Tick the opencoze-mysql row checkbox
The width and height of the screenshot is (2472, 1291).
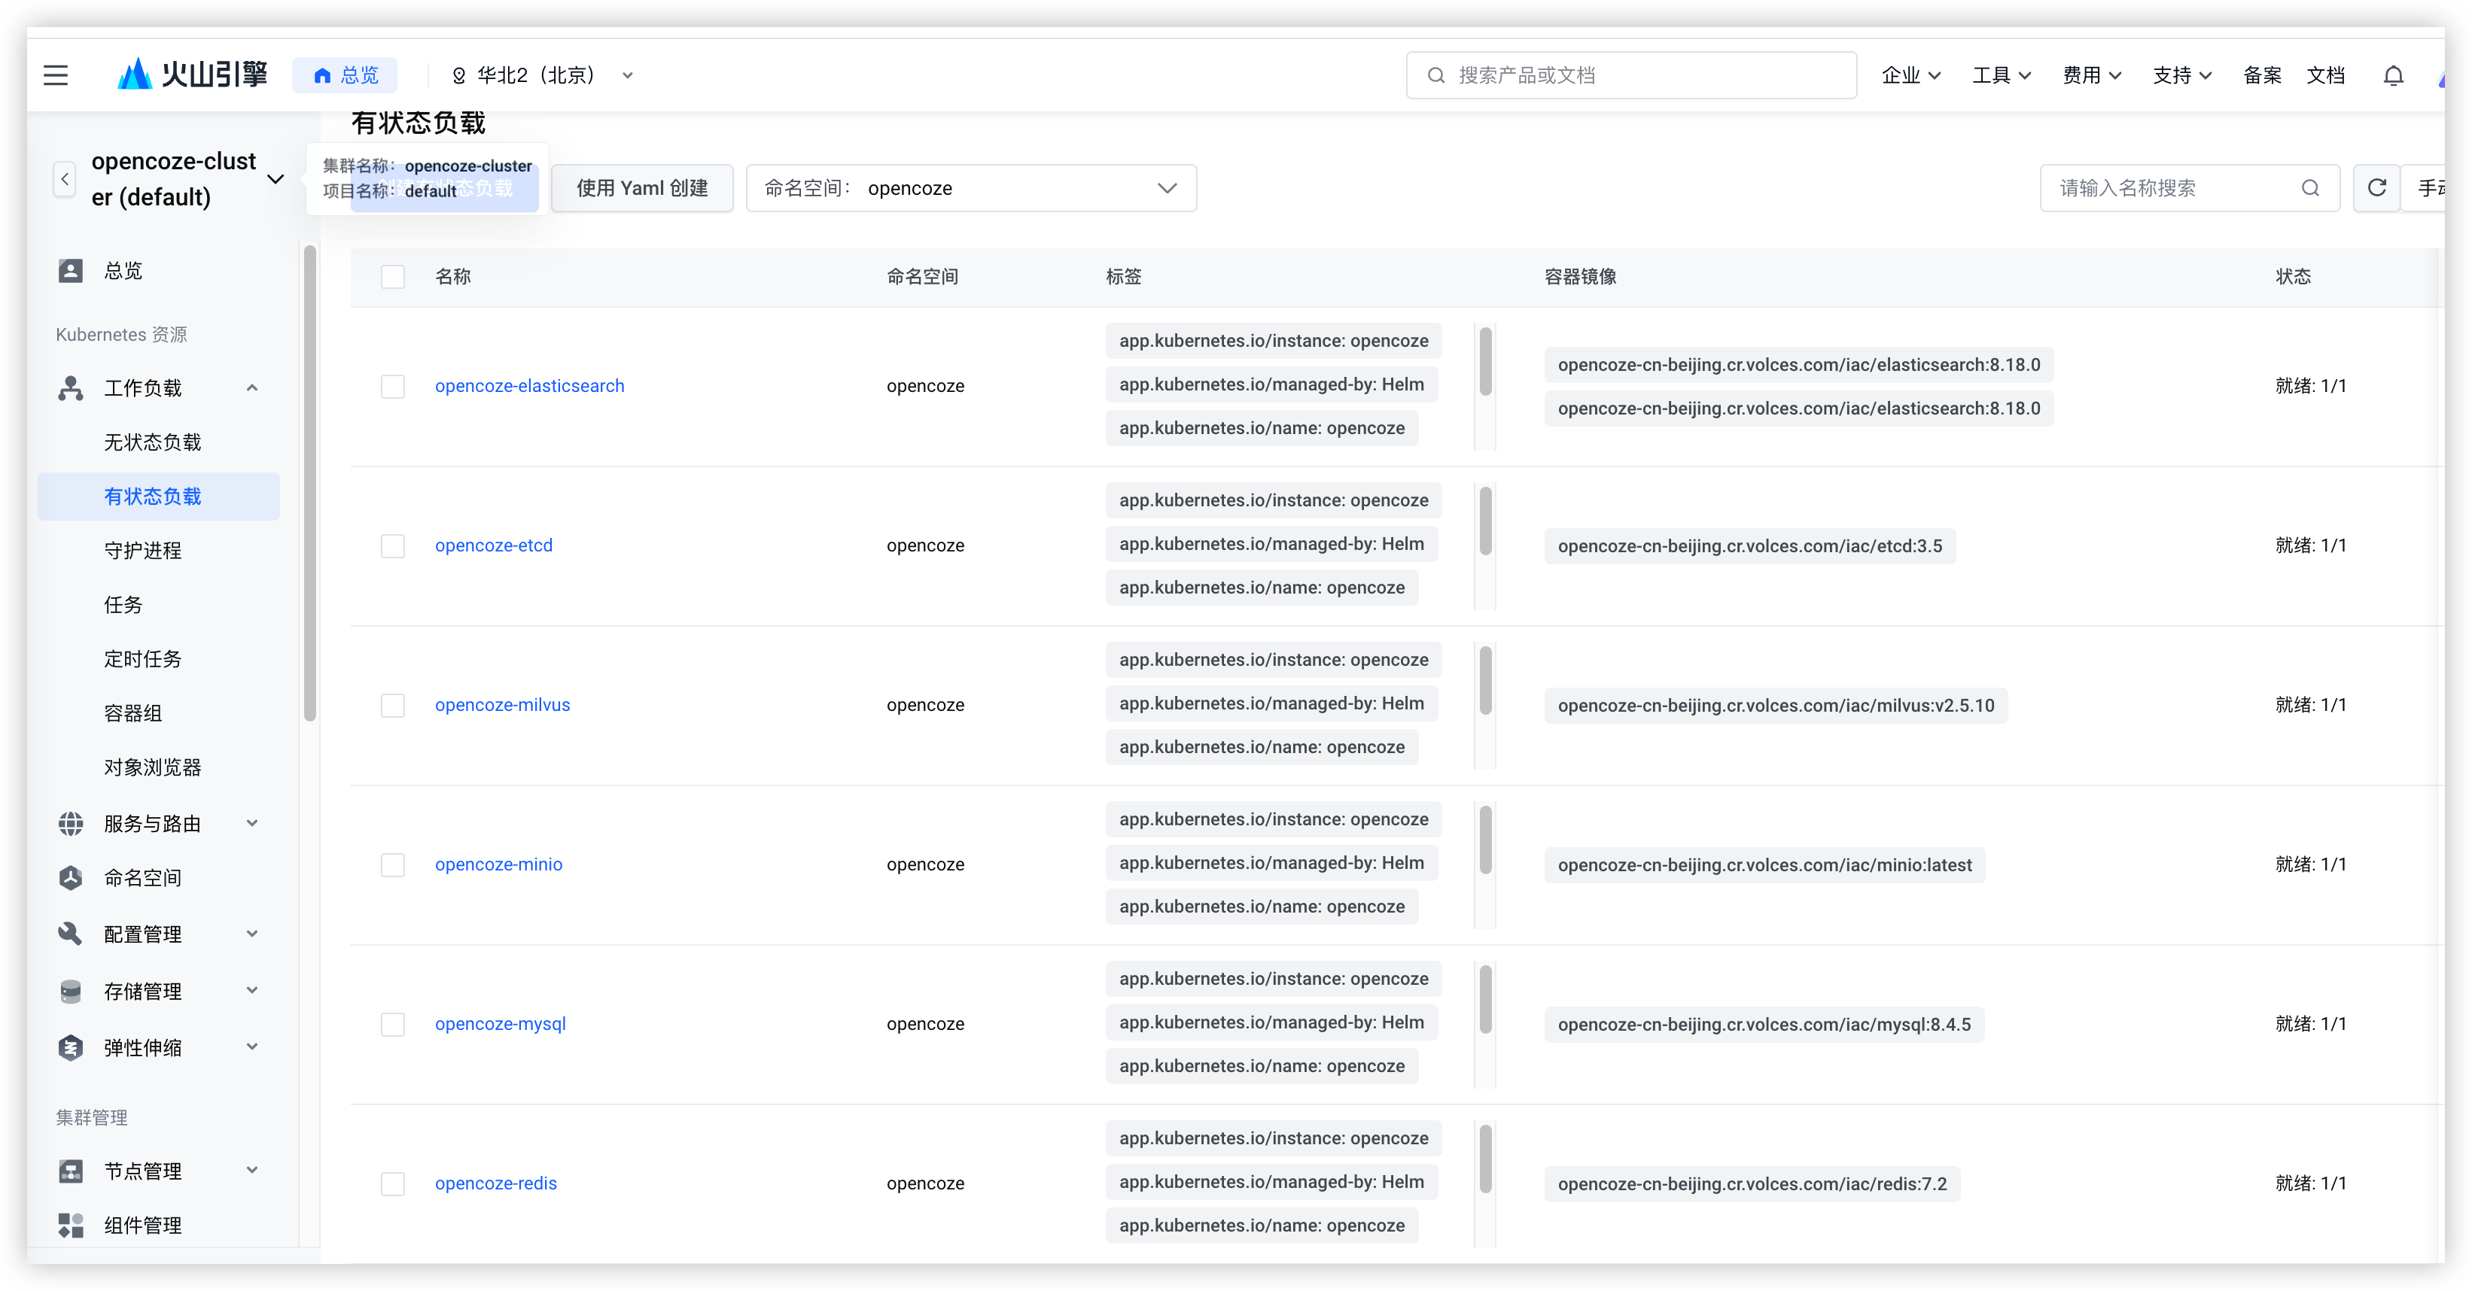click(x=392, y=1025)
